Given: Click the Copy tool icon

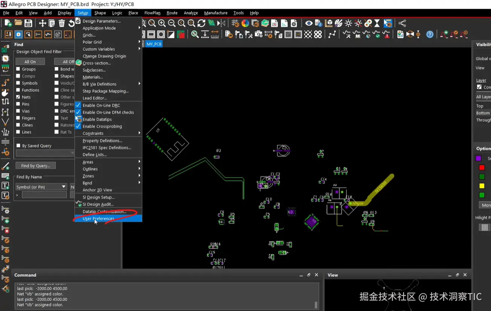Looking at the screenshot, I should pos(52,23).
